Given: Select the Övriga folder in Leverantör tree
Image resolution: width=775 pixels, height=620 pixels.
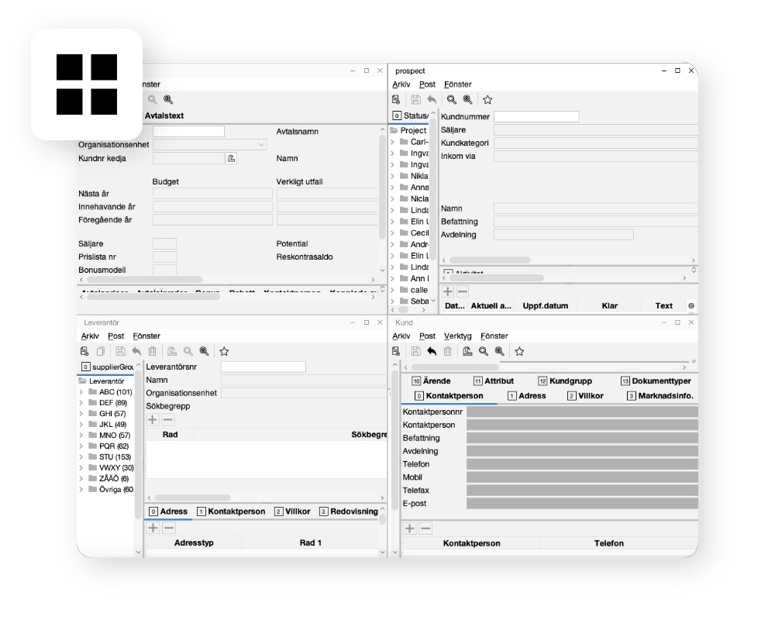Looking at the screenshot, I should 116,490.
